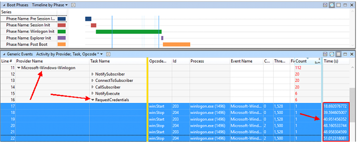The width and height of the screenshot is (358, 143).
Task: Click the Pre Session Init blue timeline bar
Action: click(x=88, y=19)
